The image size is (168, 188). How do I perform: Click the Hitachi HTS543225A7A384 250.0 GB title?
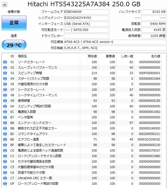tap(84, 4)
